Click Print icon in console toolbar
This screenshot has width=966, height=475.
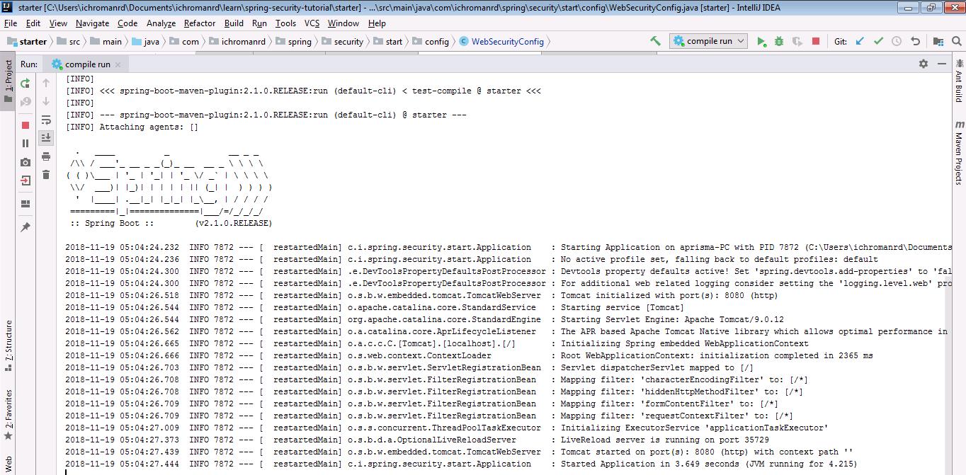pos(46,156)
